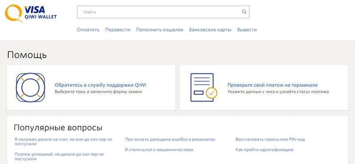The height and width of the screenshot is (164, 355).
Task: Open Восстановить пароль или PIN-код link
Action: point(270,139)
